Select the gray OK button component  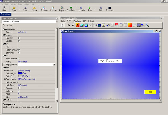click(90, 25)
